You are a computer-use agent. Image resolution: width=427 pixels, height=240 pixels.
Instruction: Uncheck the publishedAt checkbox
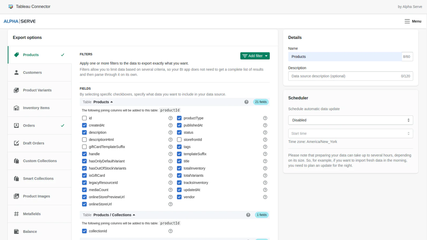[x=179, y=125]
